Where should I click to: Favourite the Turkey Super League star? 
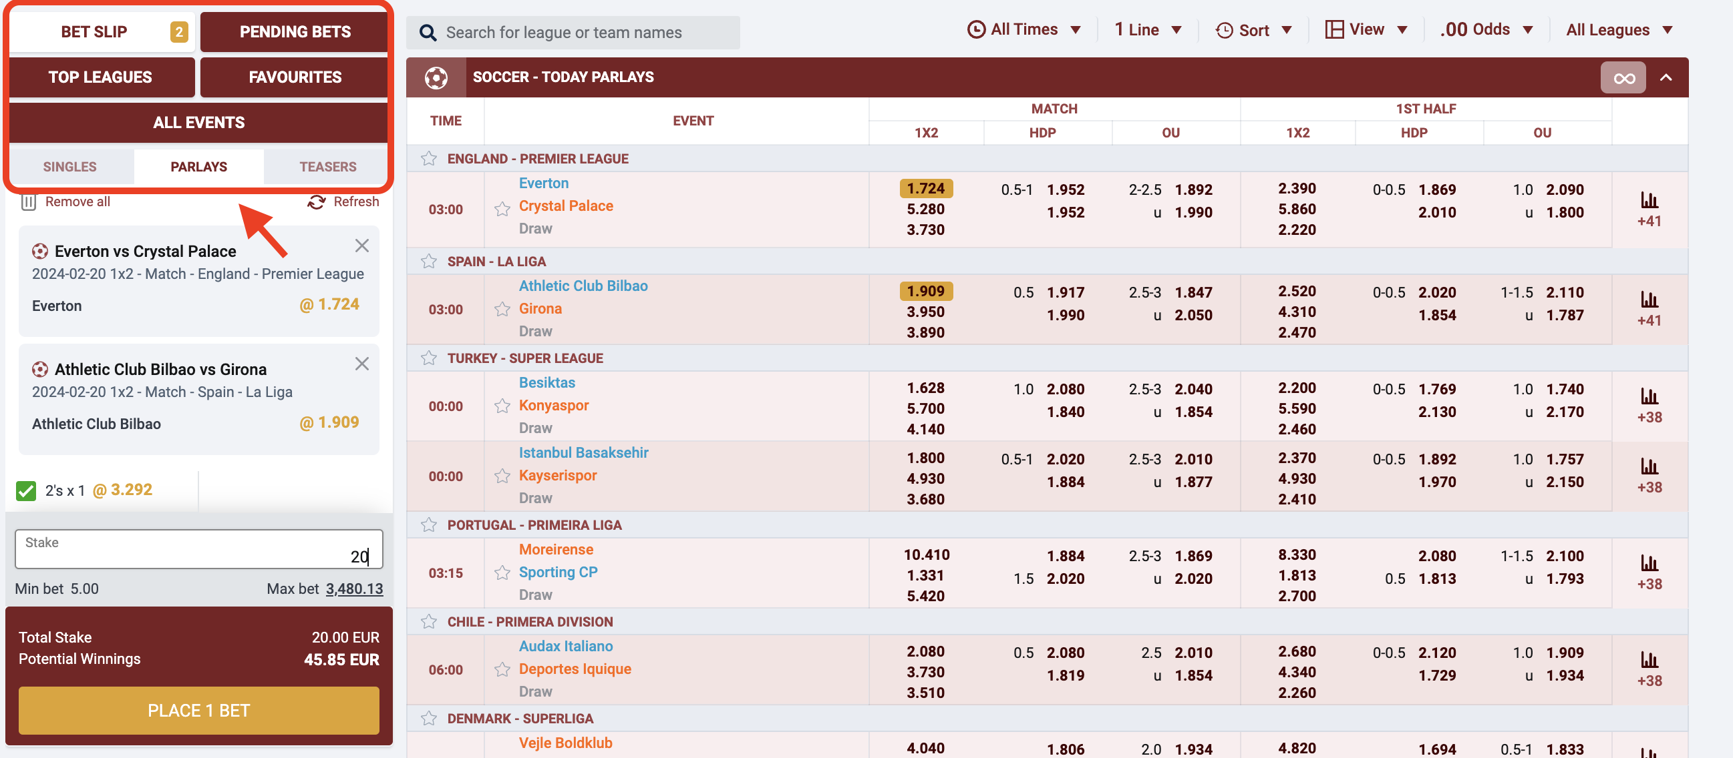pos(428,358)
